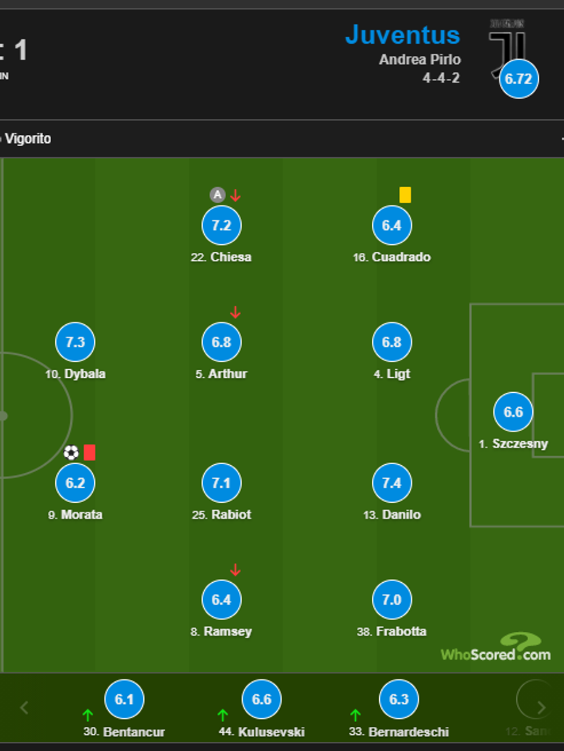564x751 pixels.
Task: Click Morata's goal football icon
Action: pos(71,453)
